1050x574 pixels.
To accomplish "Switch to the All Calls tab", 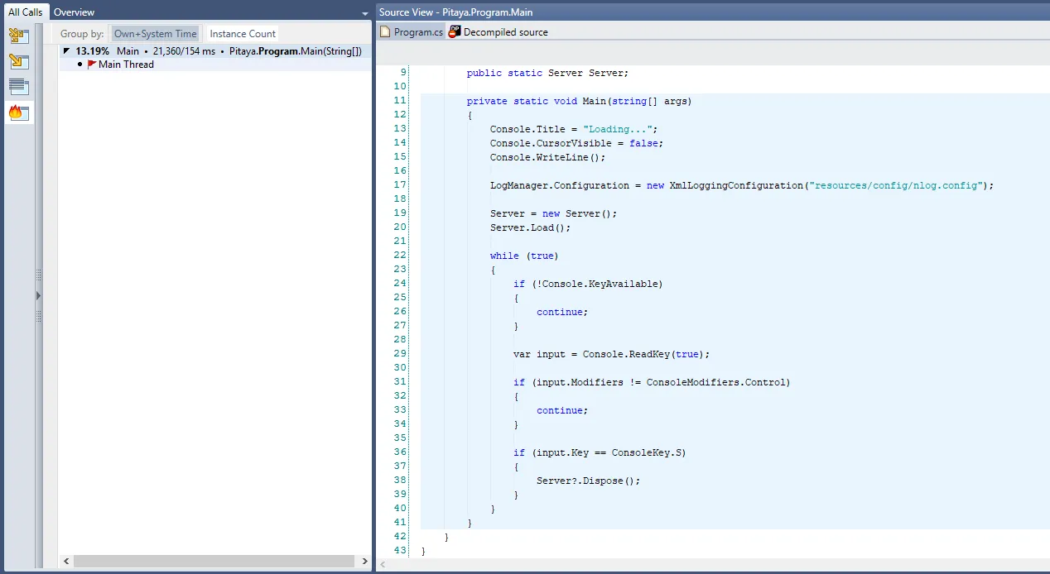I will tap(26, 12).
